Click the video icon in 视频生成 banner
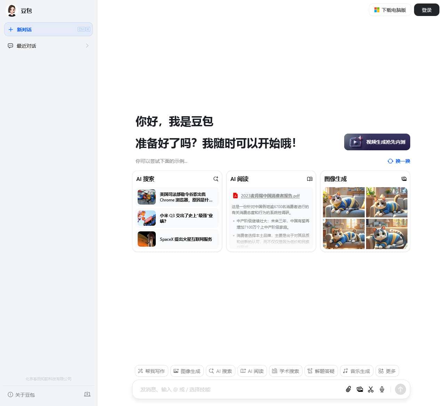 356,142
